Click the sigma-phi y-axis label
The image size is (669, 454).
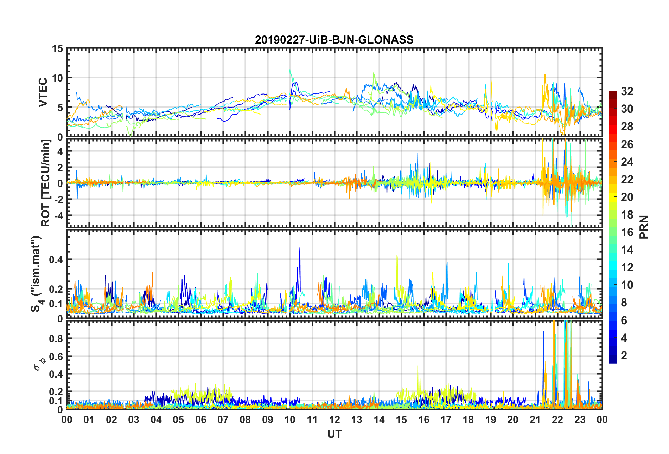pyautogui.click(x=39, y=364)
